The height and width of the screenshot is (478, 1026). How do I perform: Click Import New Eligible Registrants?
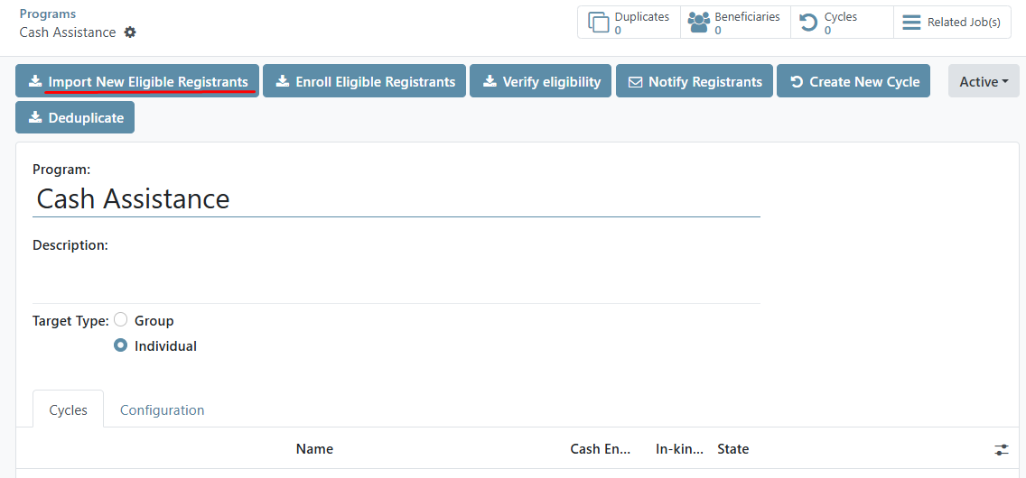[137, 81]
